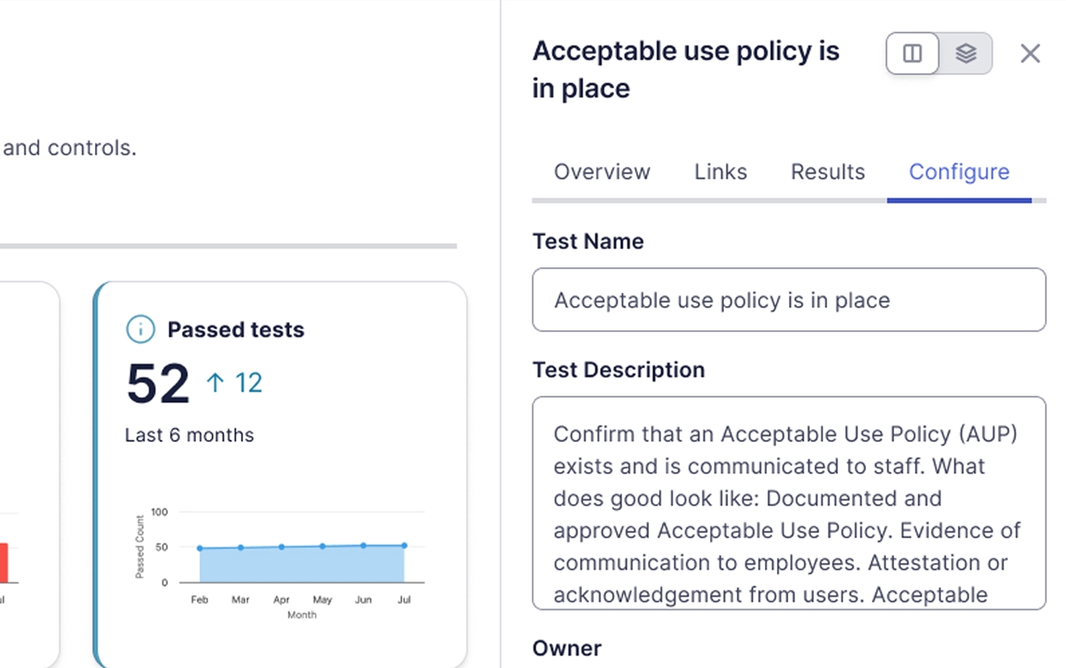Image resolution: width=1066 pixels, height=668 pixels.
Task: Click the 52 passed tests count
Action: click(158, 384)
